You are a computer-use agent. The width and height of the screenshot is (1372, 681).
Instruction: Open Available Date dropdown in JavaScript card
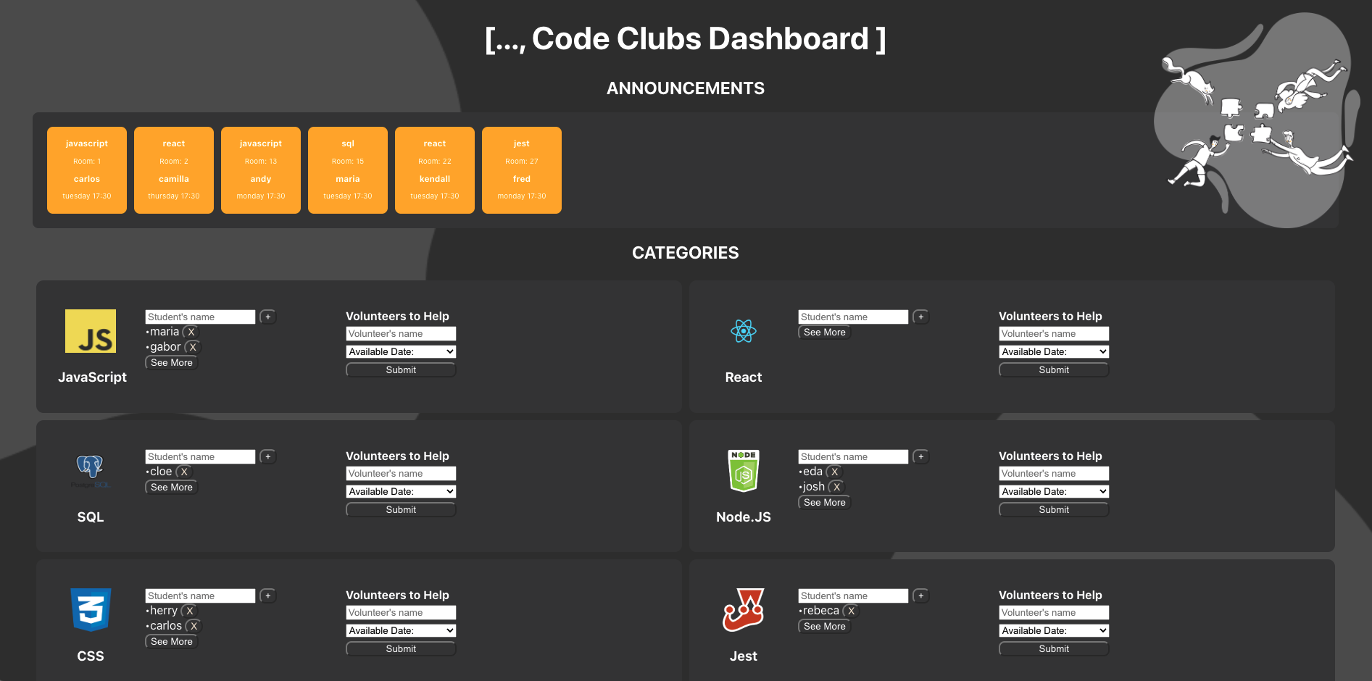(401, 351)
